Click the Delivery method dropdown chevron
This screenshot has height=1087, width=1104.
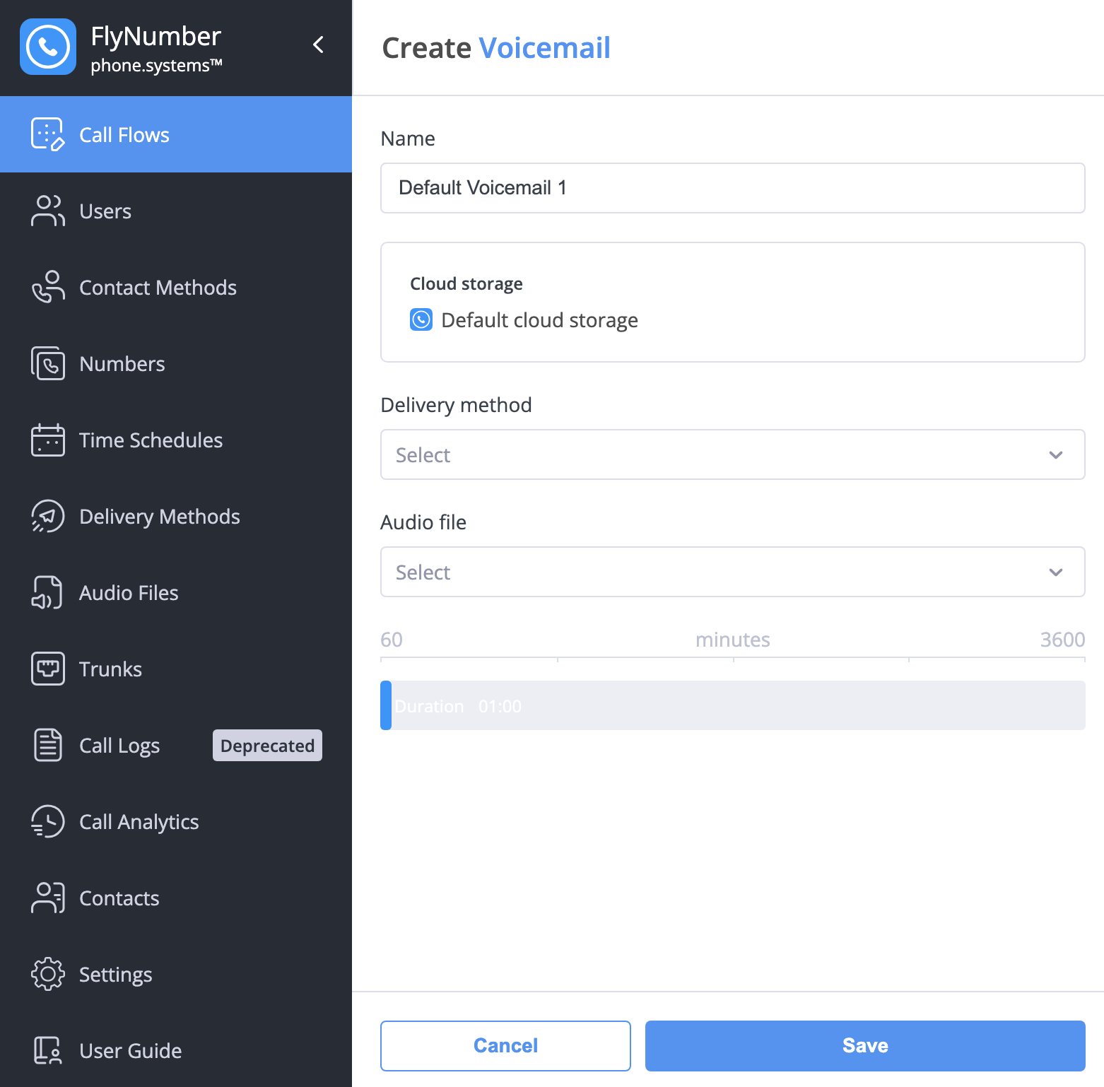point(1056,455)
